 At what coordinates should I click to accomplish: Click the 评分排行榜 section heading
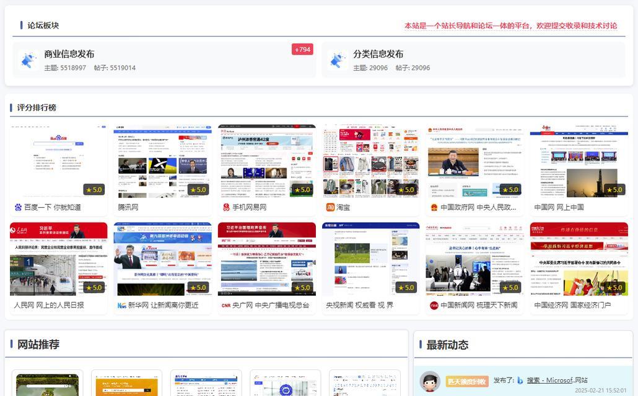point(37,108)
